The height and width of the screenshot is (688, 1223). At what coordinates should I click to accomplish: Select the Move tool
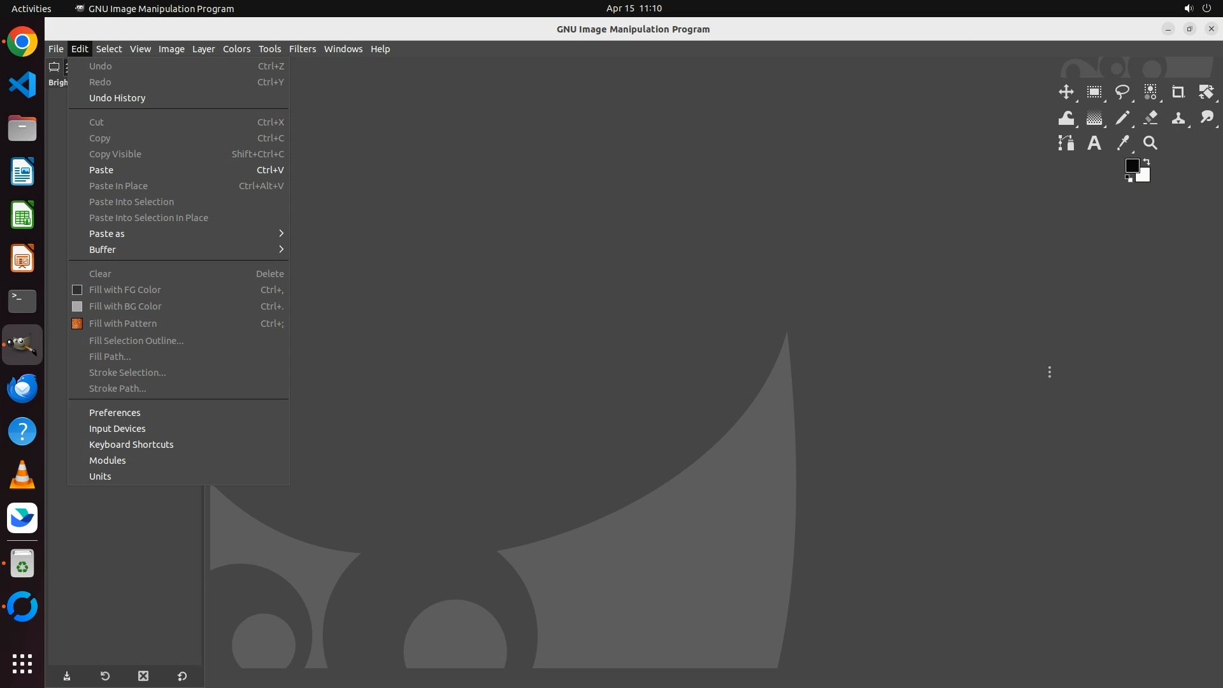(1066, 92)
